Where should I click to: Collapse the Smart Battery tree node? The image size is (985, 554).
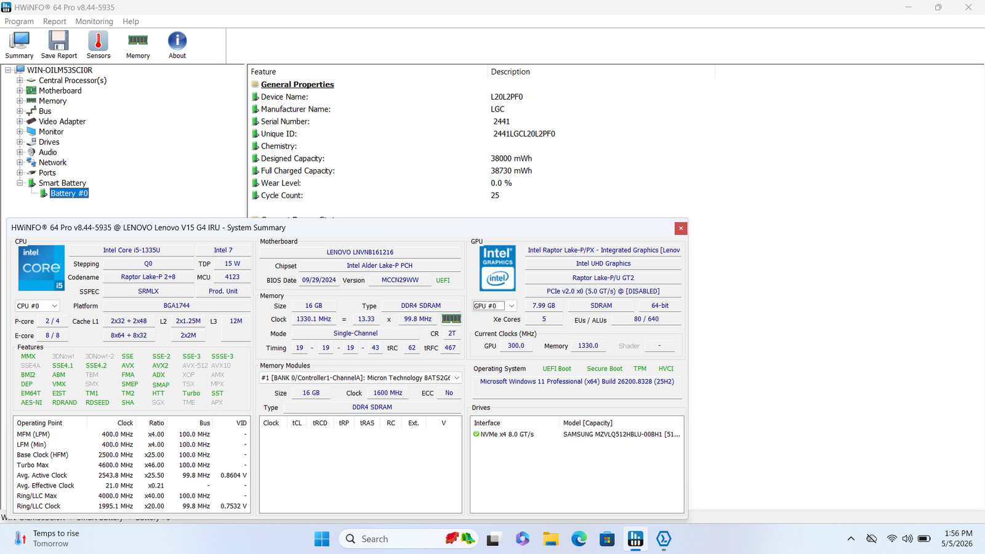[x=20, y=183]
